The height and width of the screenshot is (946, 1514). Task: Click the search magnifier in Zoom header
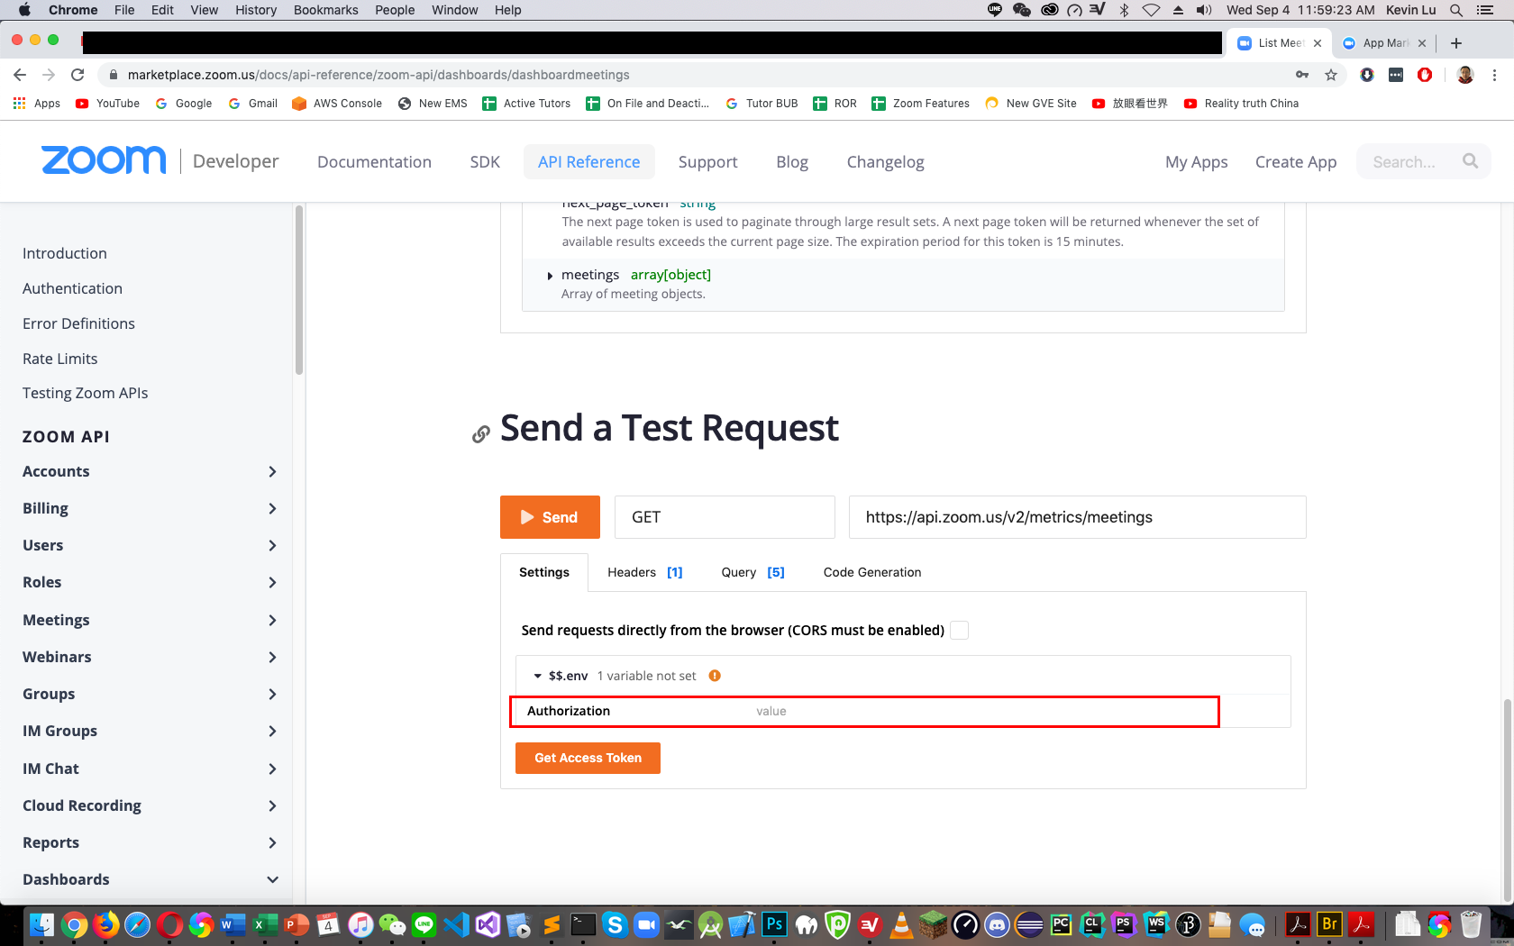tap(1470, 161)
